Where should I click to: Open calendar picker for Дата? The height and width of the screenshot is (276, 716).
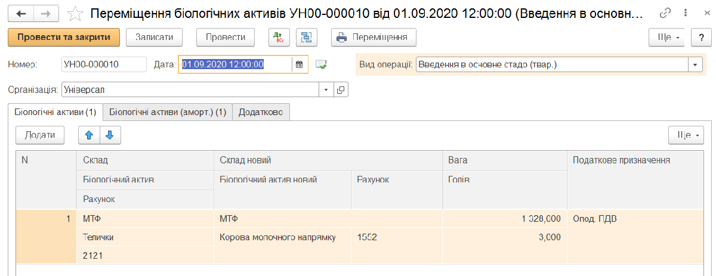click(300, 64)
